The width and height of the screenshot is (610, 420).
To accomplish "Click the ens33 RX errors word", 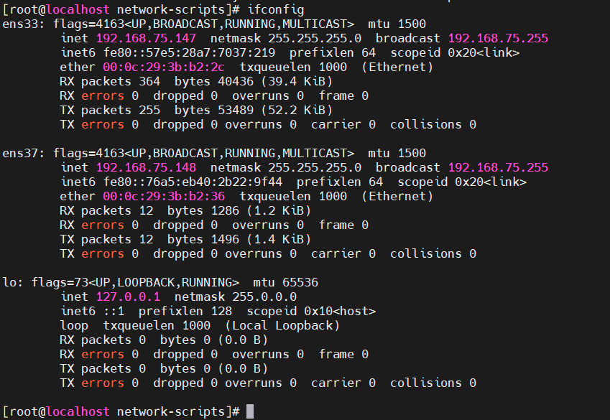I will [x=103, y=95].
